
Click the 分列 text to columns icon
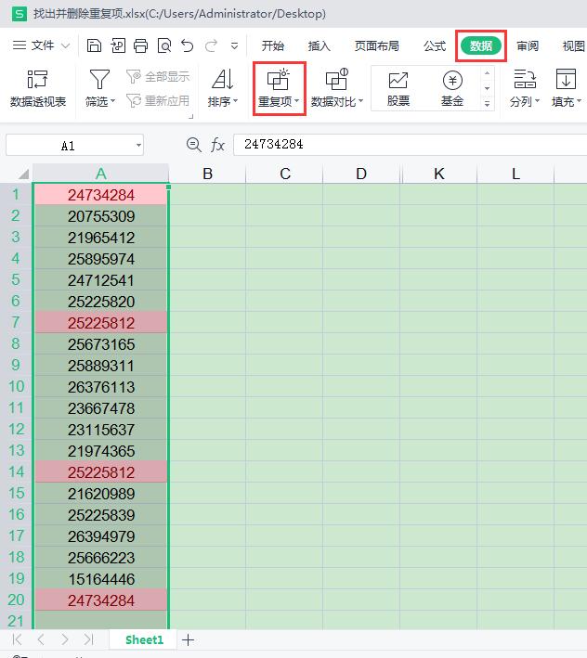(x=525, y=79)
